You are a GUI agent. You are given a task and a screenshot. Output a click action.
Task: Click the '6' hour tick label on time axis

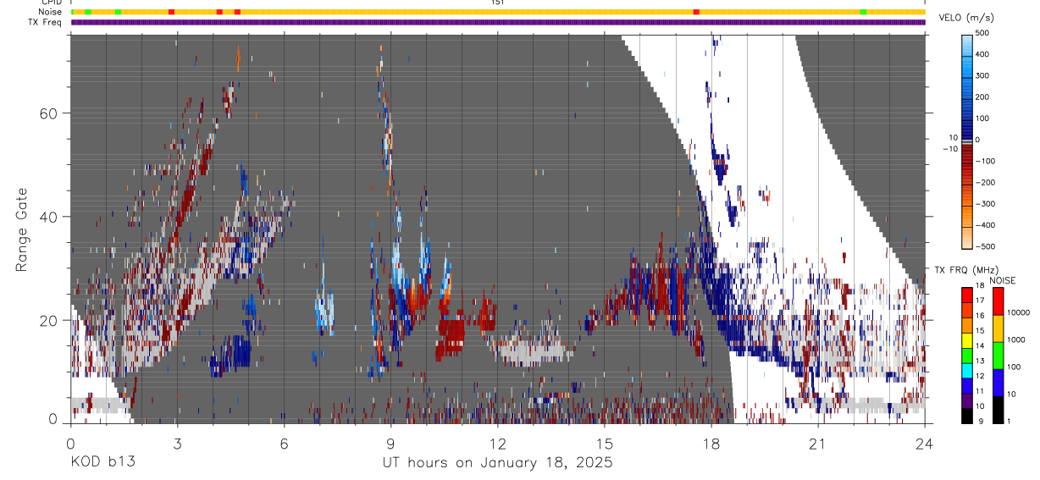284,444
